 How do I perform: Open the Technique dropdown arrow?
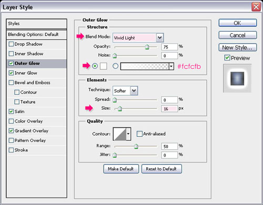point(134,91)
